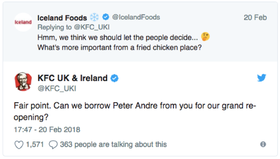Click KFC UK & Ireland verified badge
280x159 pixels.
coord(114,78)
